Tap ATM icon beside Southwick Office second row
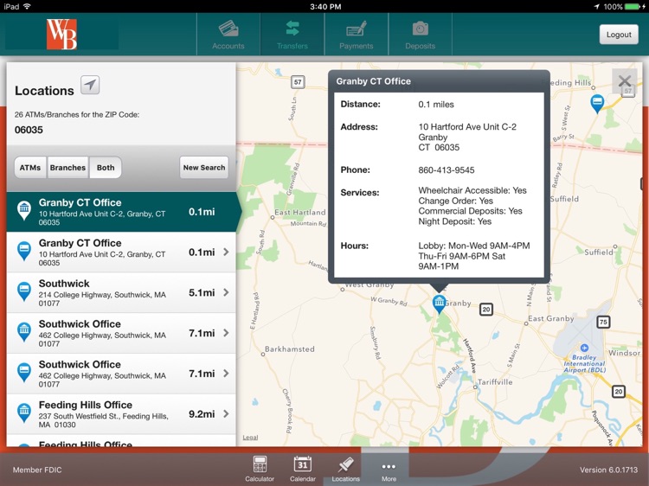 pos(24,372)
